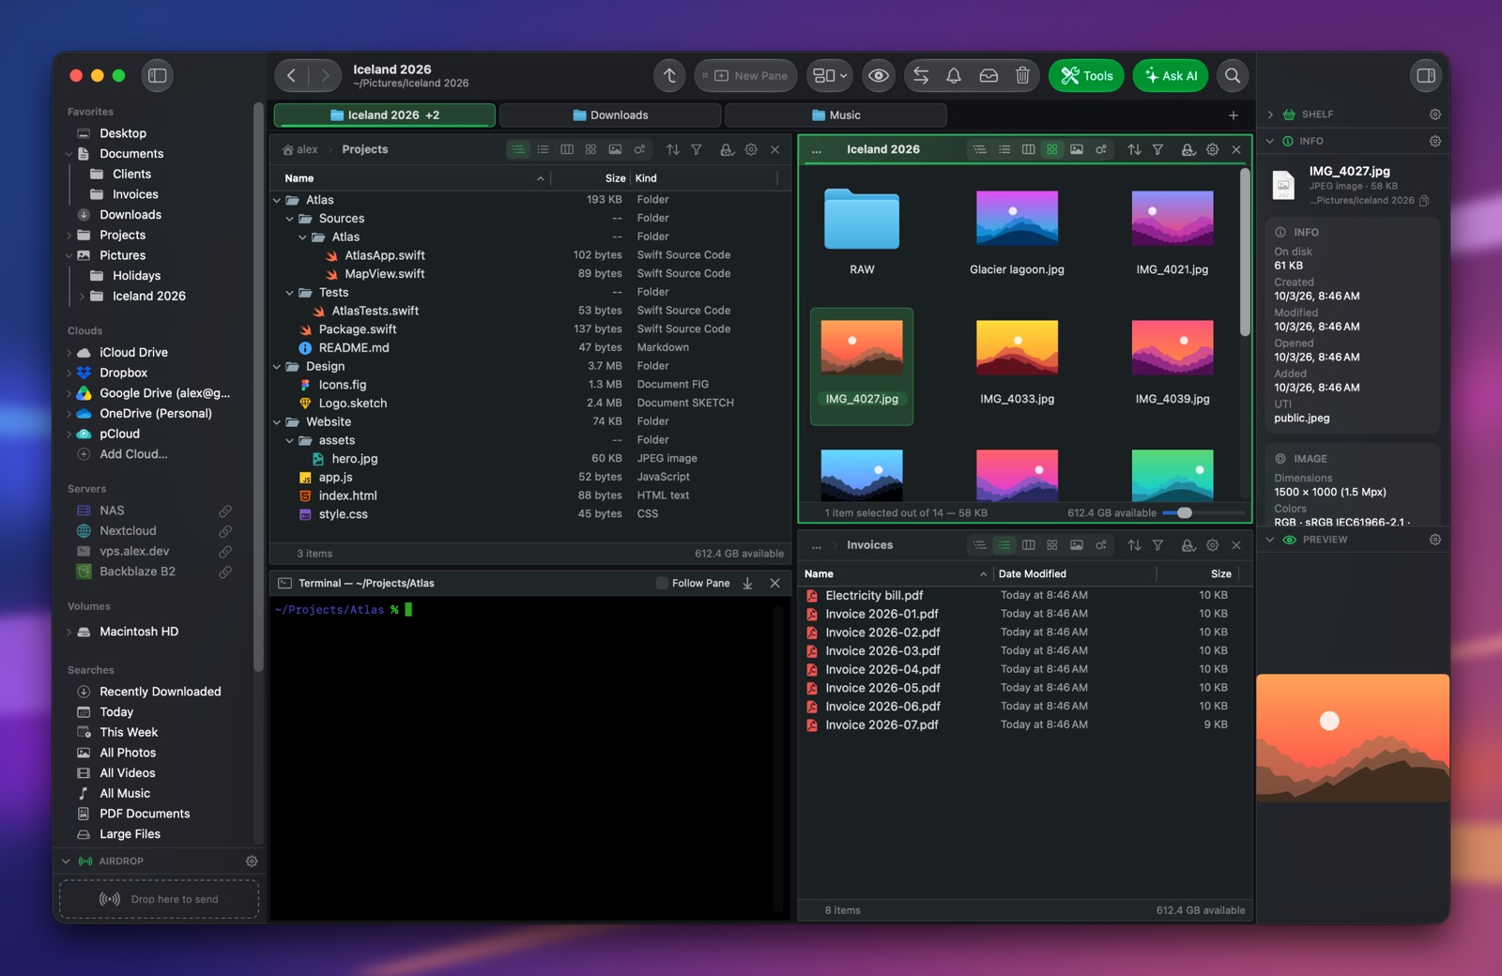Click filter funnel in Invoices pane
The width and height of the screenshot is (1502, 976).
[1157, 545]
